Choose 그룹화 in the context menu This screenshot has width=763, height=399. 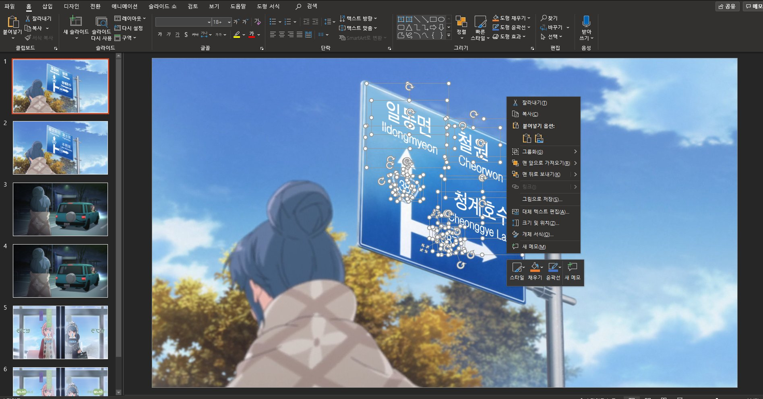pyautogui.click(x=544, y=152)
